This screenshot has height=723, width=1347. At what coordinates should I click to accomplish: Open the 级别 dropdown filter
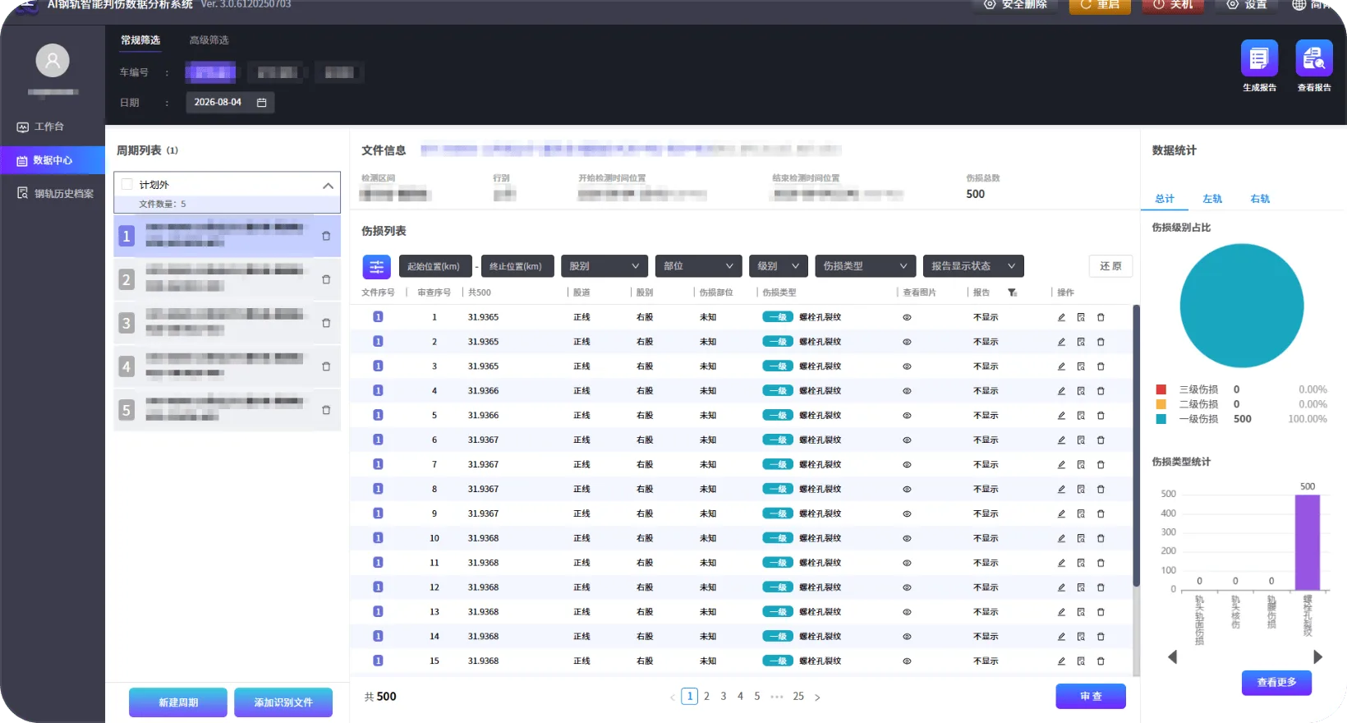778,266
